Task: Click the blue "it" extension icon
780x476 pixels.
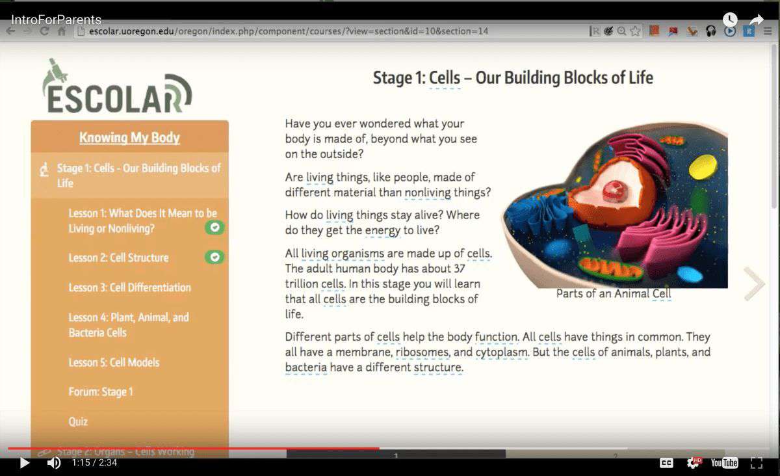Action: click(x=749, y=31)
